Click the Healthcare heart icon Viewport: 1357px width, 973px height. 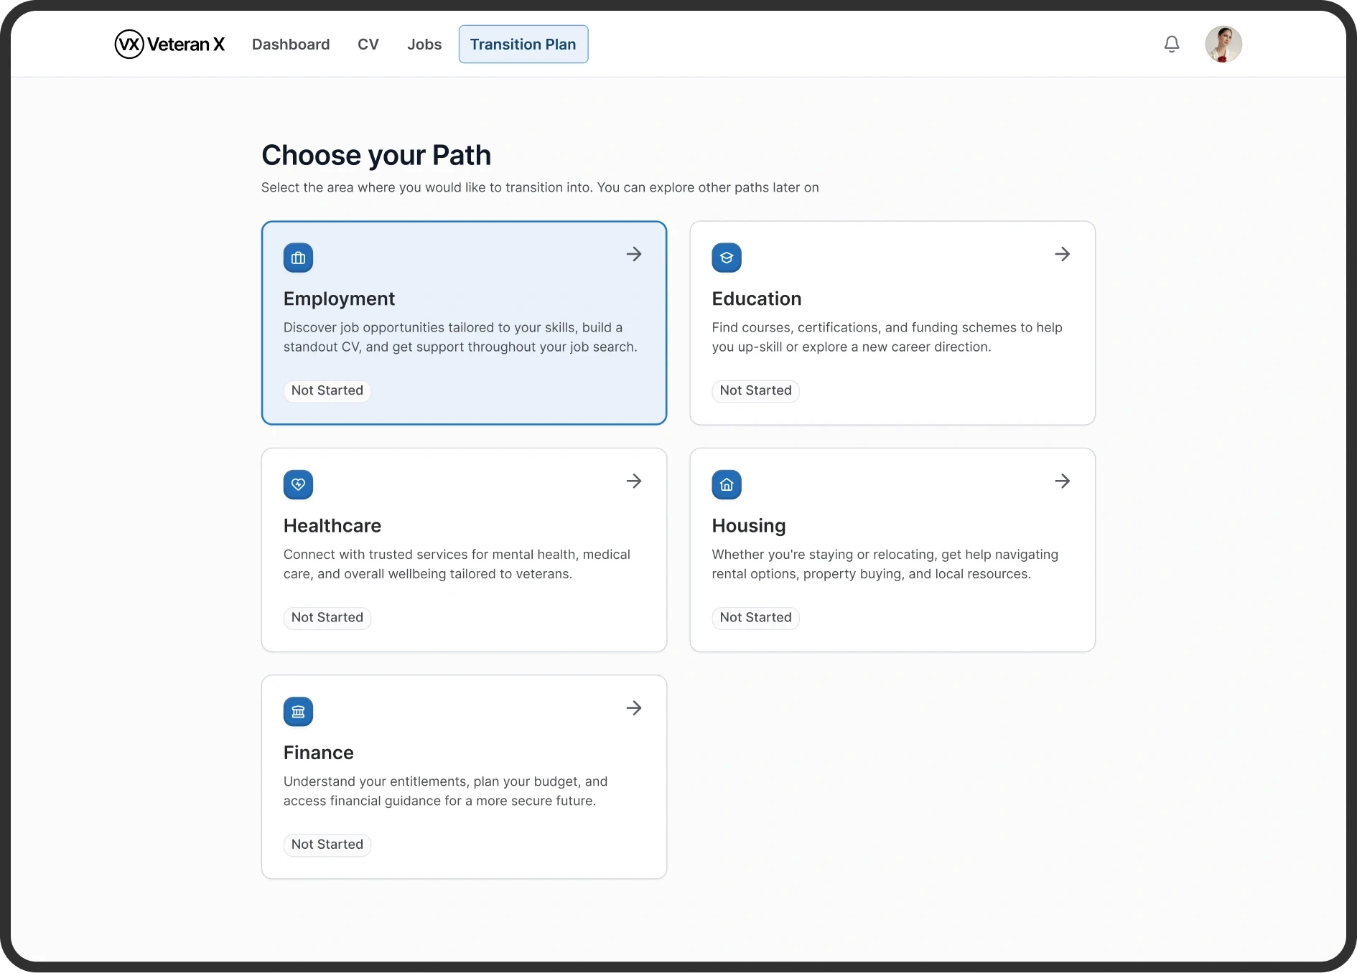tap(299, 484)
